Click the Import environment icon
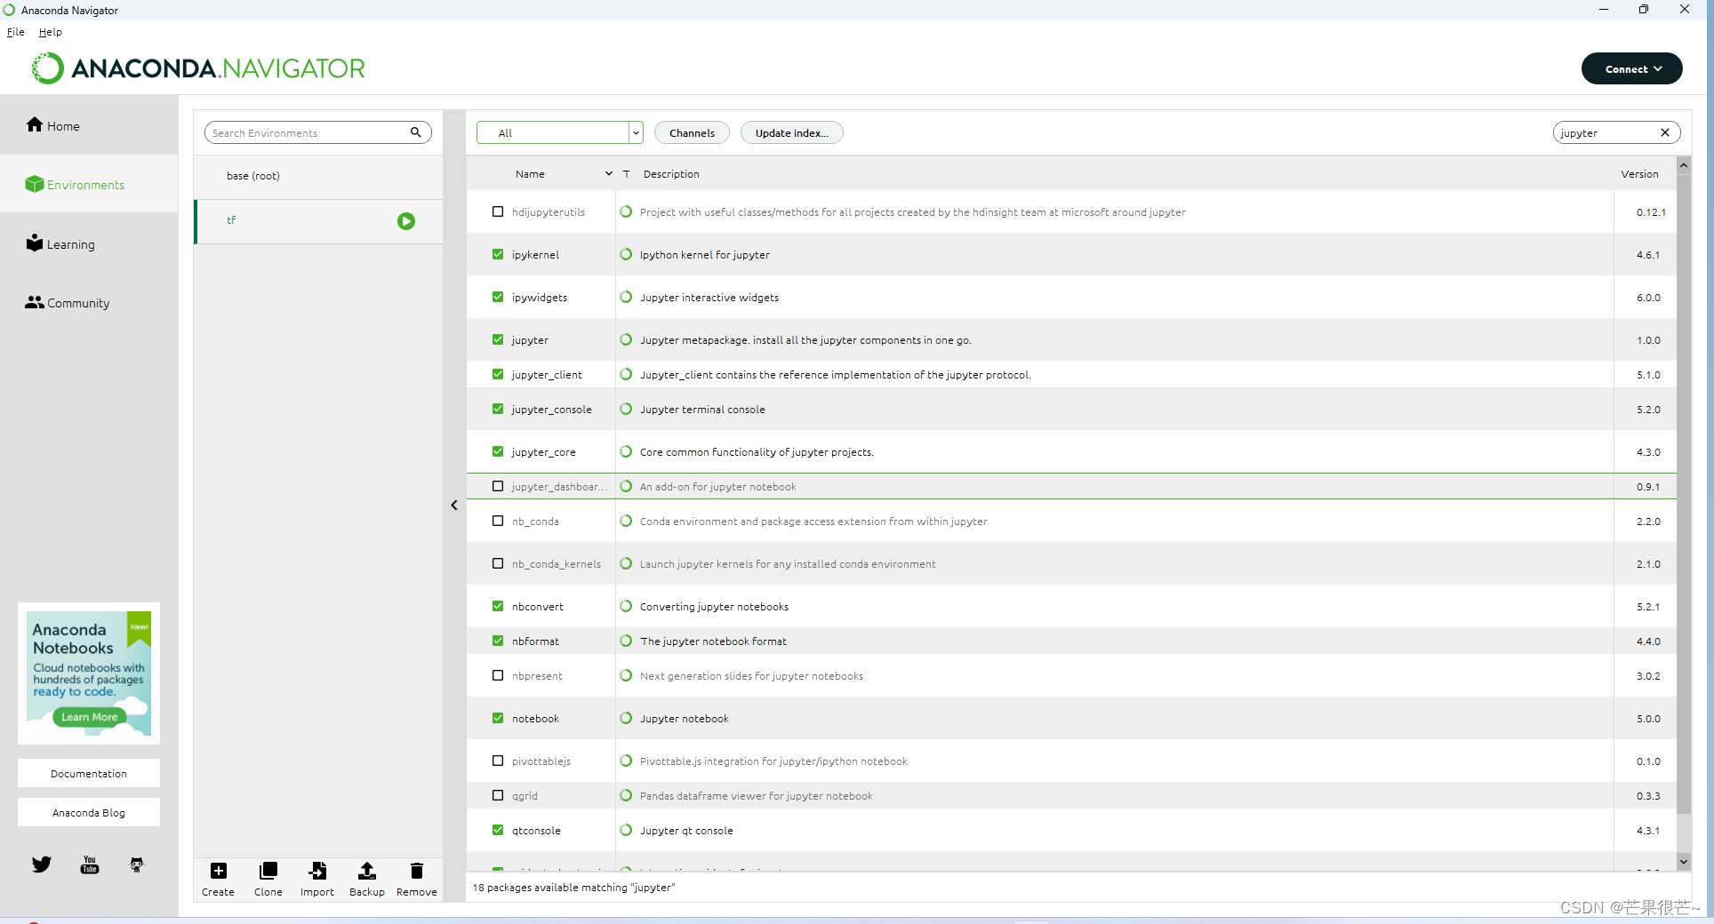The image size is (1714, 924). point(317,871)
